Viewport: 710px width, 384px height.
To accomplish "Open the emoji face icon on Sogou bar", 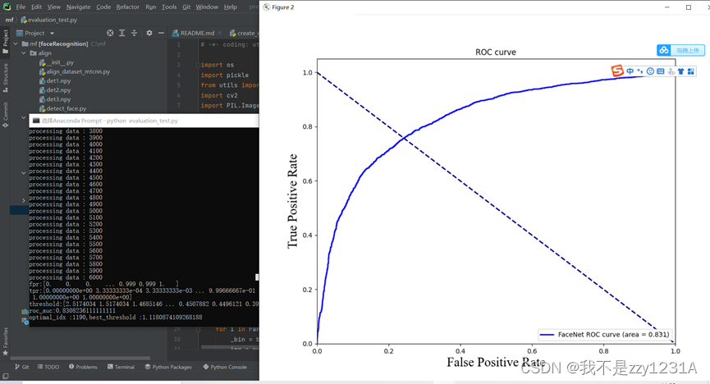I will 650,71.
